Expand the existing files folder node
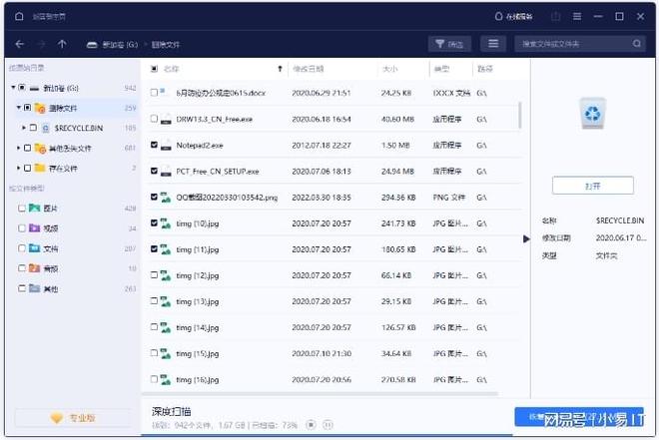Viewport: 659px width, 440px height. pos(19,168)
